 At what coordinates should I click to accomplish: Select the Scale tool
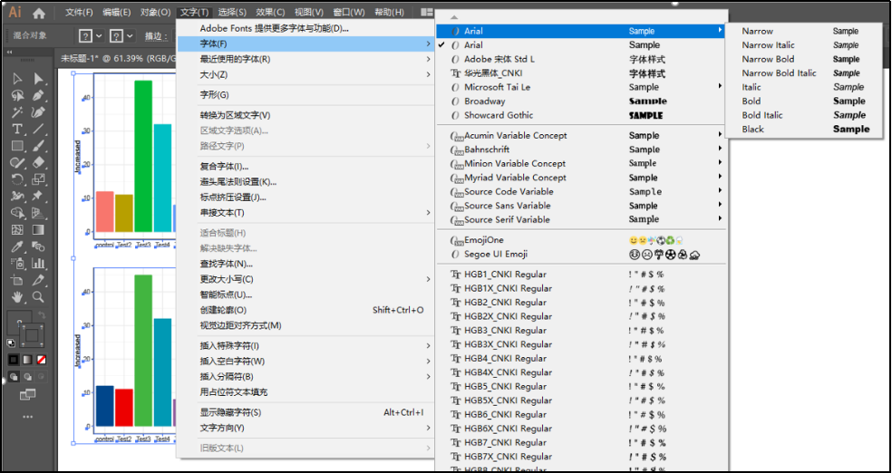click(38, 179)
